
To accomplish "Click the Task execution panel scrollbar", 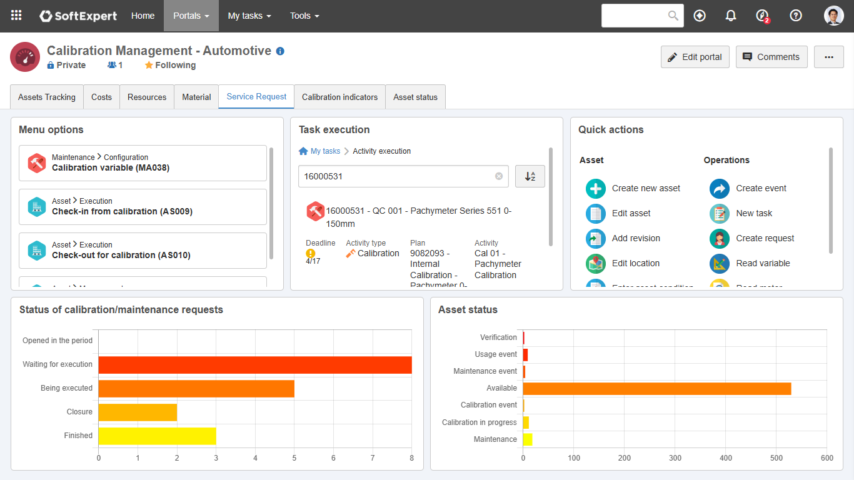I will [x=551, y=197].
